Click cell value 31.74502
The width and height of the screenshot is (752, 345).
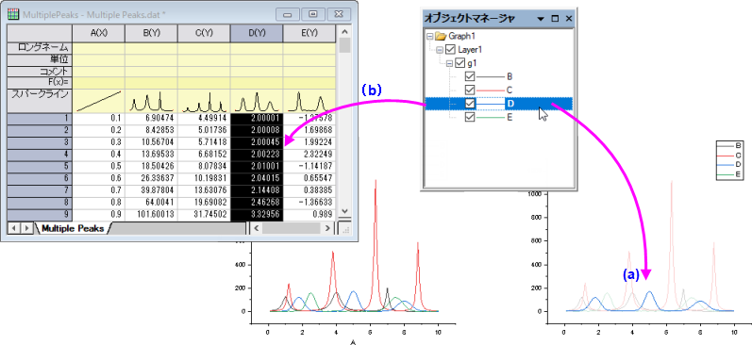click(x=204, y=214)
